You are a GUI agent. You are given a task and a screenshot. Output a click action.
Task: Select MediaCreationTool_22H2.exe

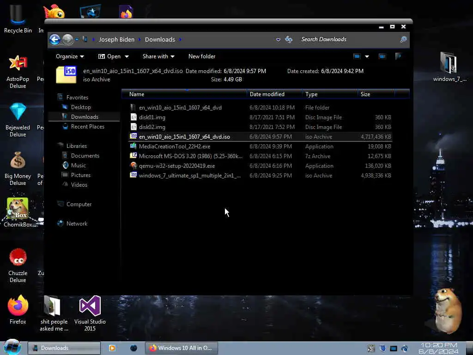261,147
